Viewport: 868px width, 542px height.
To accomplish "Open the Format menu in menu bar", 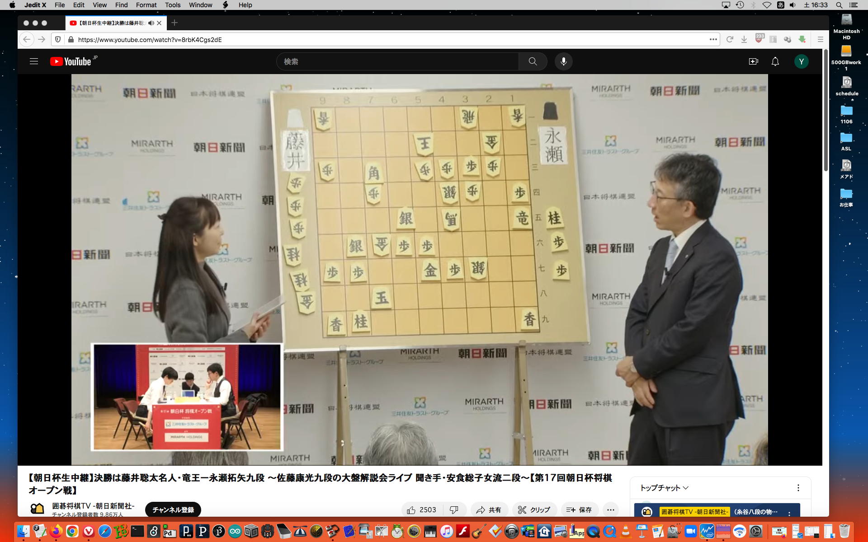I will pyautogui.click(x=146, y=5).
